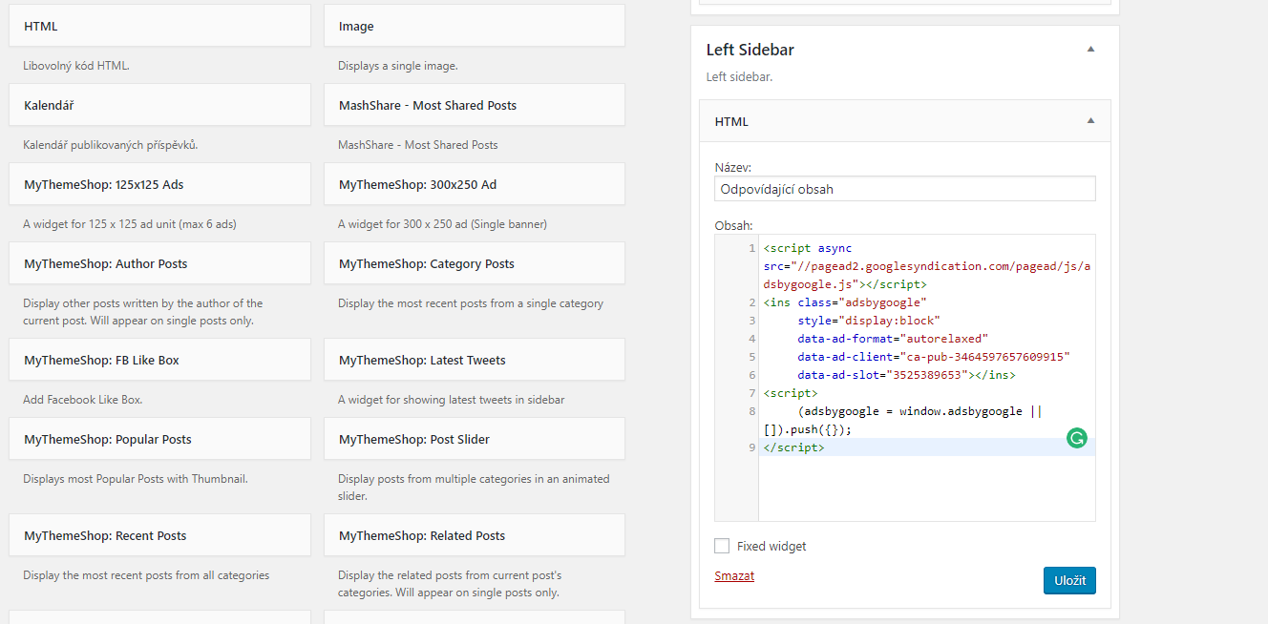The width and height of the screenshot is (1268, 624).
Task: Collapse the Left Sidebar panel arrow
Action: [1090, 50]
